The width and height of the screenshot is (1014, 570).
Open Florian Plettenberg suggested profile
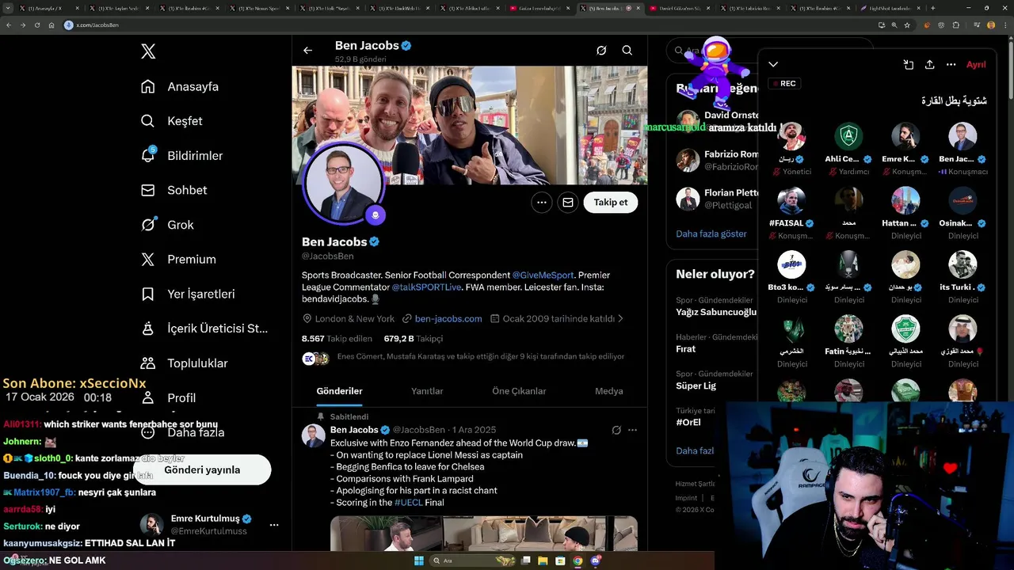718,198
